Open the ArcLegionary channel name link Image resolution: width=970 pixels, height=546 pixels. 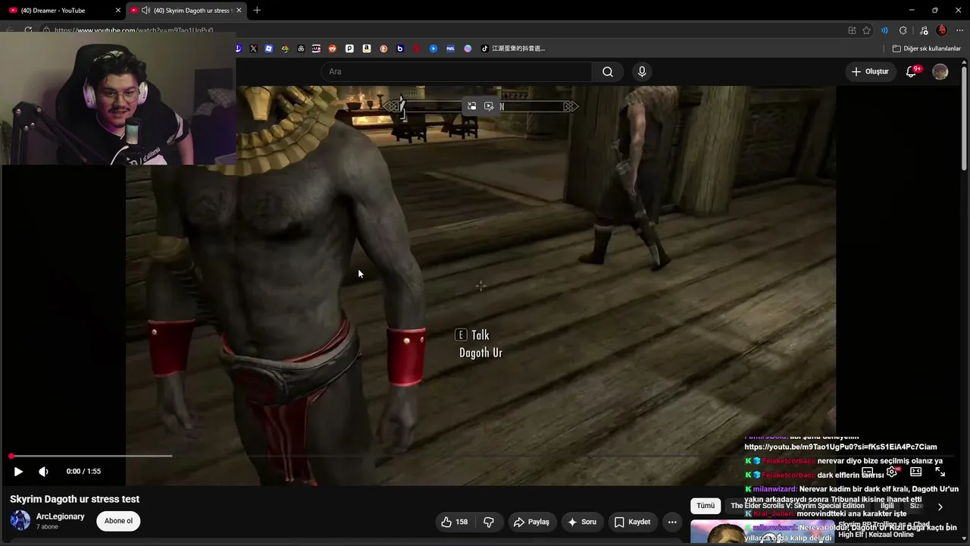[61, 516]
